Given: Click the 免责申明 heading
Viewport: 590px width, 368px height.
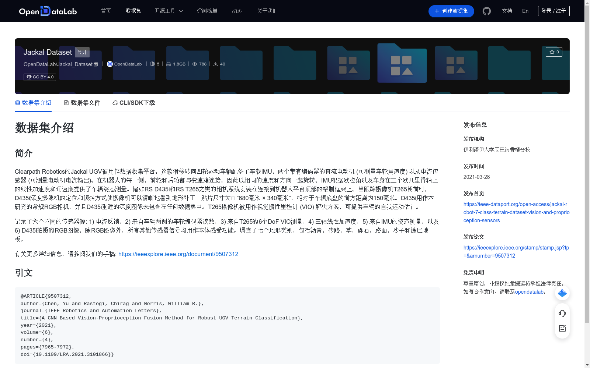Looking at the screenshot, I should (x=473, y=273).
